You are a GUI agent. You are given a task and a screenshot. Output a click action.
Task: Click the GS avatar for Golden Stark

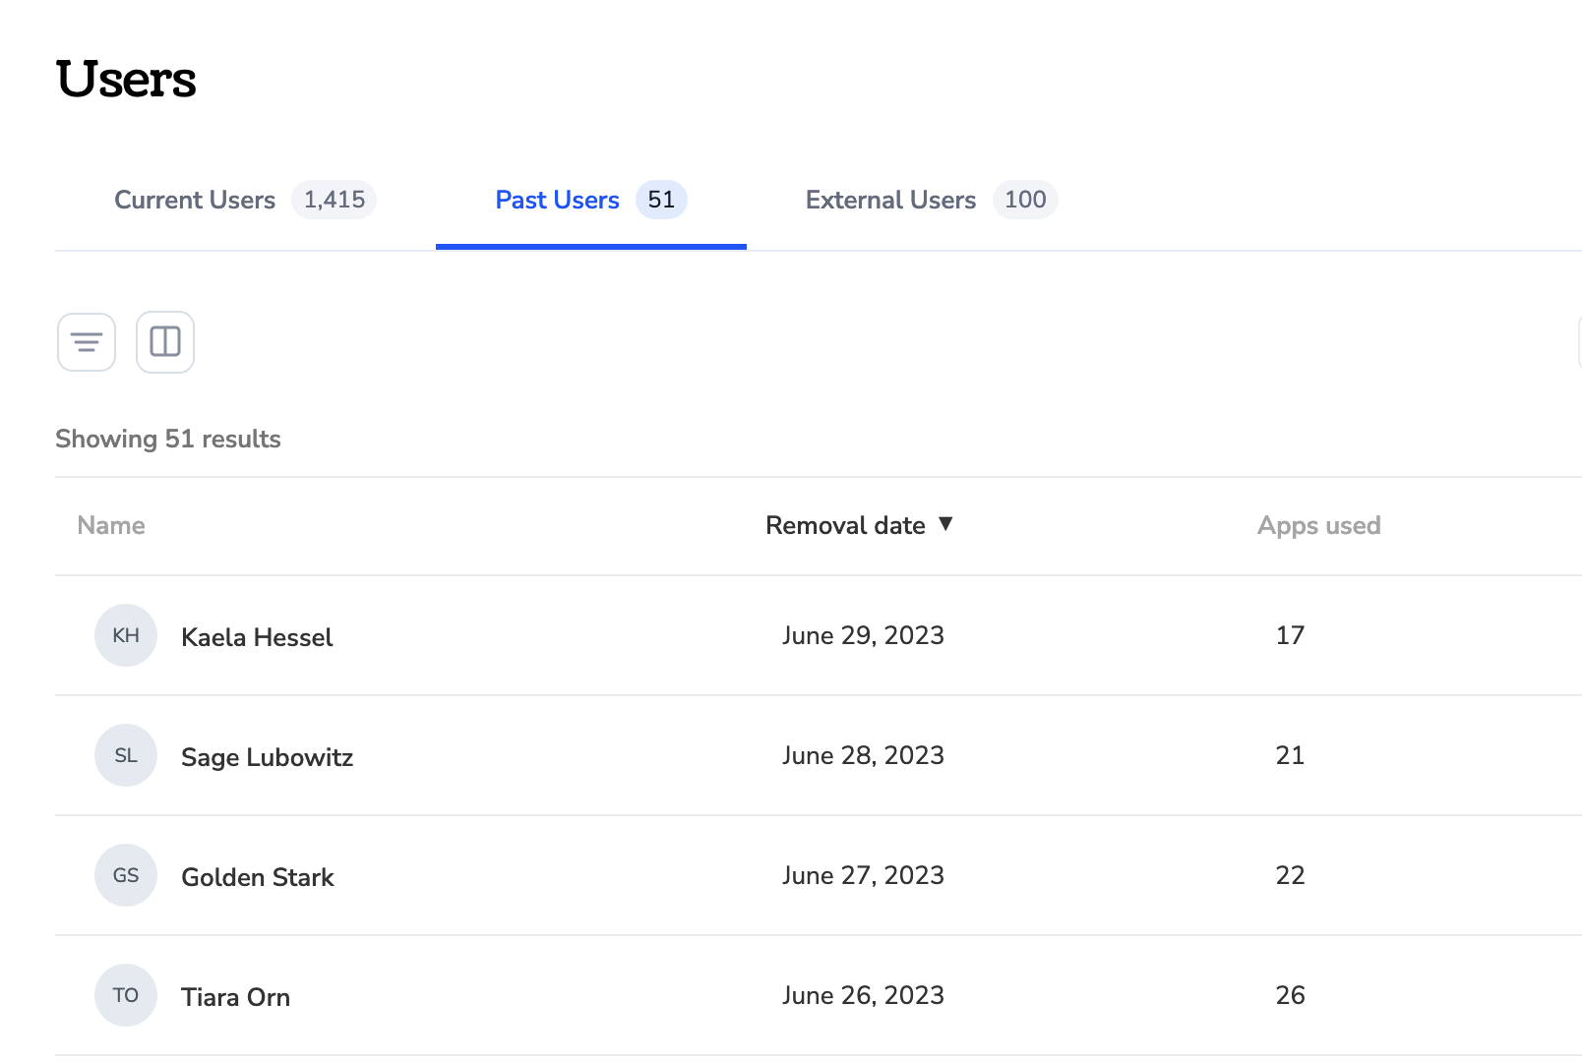(126, 875)
